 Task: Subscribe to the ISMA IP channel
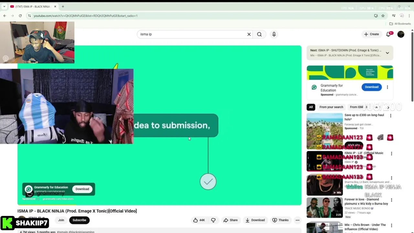[x=79, y=220]
